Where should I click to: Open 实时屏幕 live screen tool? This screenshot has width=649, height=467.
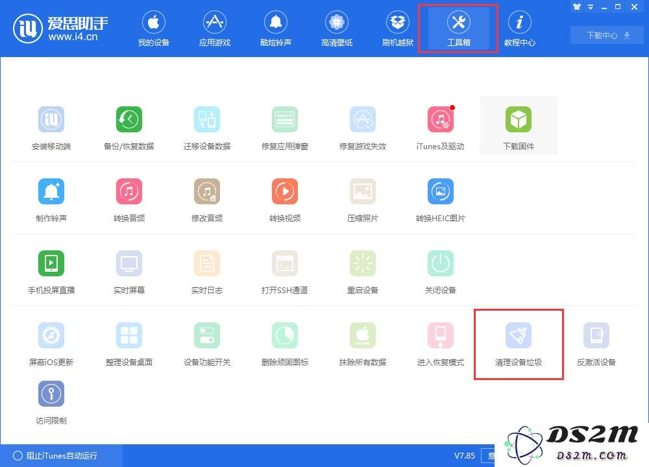pos(129,272)
